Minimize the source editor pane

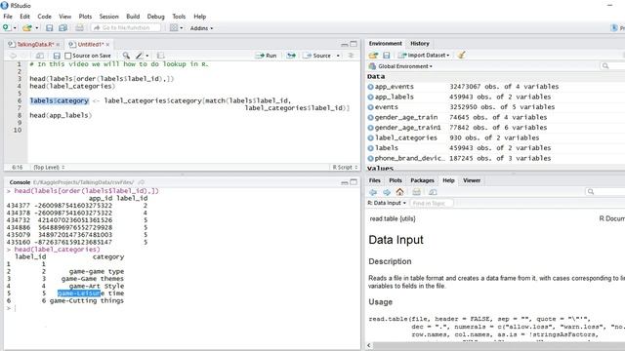tap(345, 44)
